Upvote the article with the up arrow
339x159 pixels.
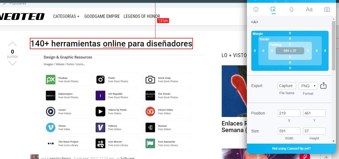pos(12,44)
